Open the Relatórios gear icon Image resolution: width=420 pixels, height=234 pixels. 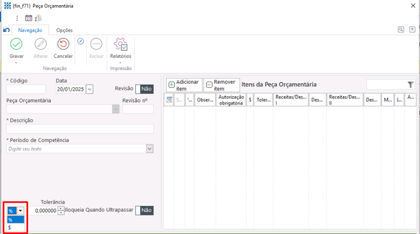(120, 45)
